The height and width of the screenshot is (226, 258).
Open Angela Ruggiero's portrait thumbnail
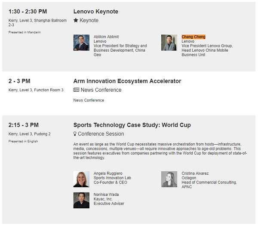(x=81, y=179)
